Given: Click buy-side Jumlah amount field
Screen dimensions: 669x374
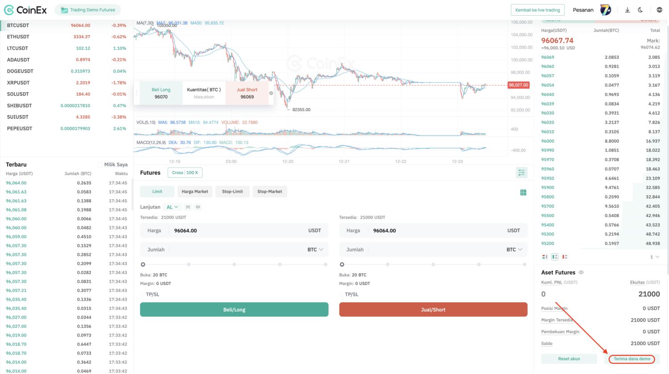Looking at the screenshot, I should 234,250.
